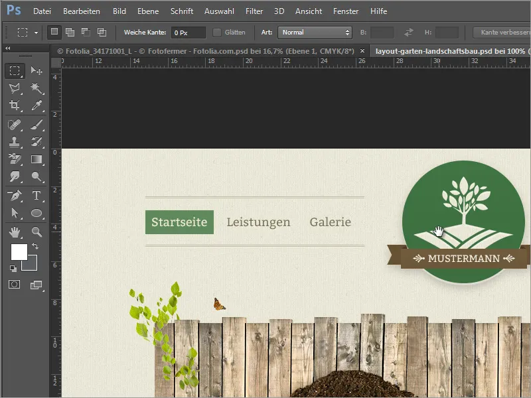
Task: Open the Auswahl menu
Action: pyautogui.click(x=219, y=11)
